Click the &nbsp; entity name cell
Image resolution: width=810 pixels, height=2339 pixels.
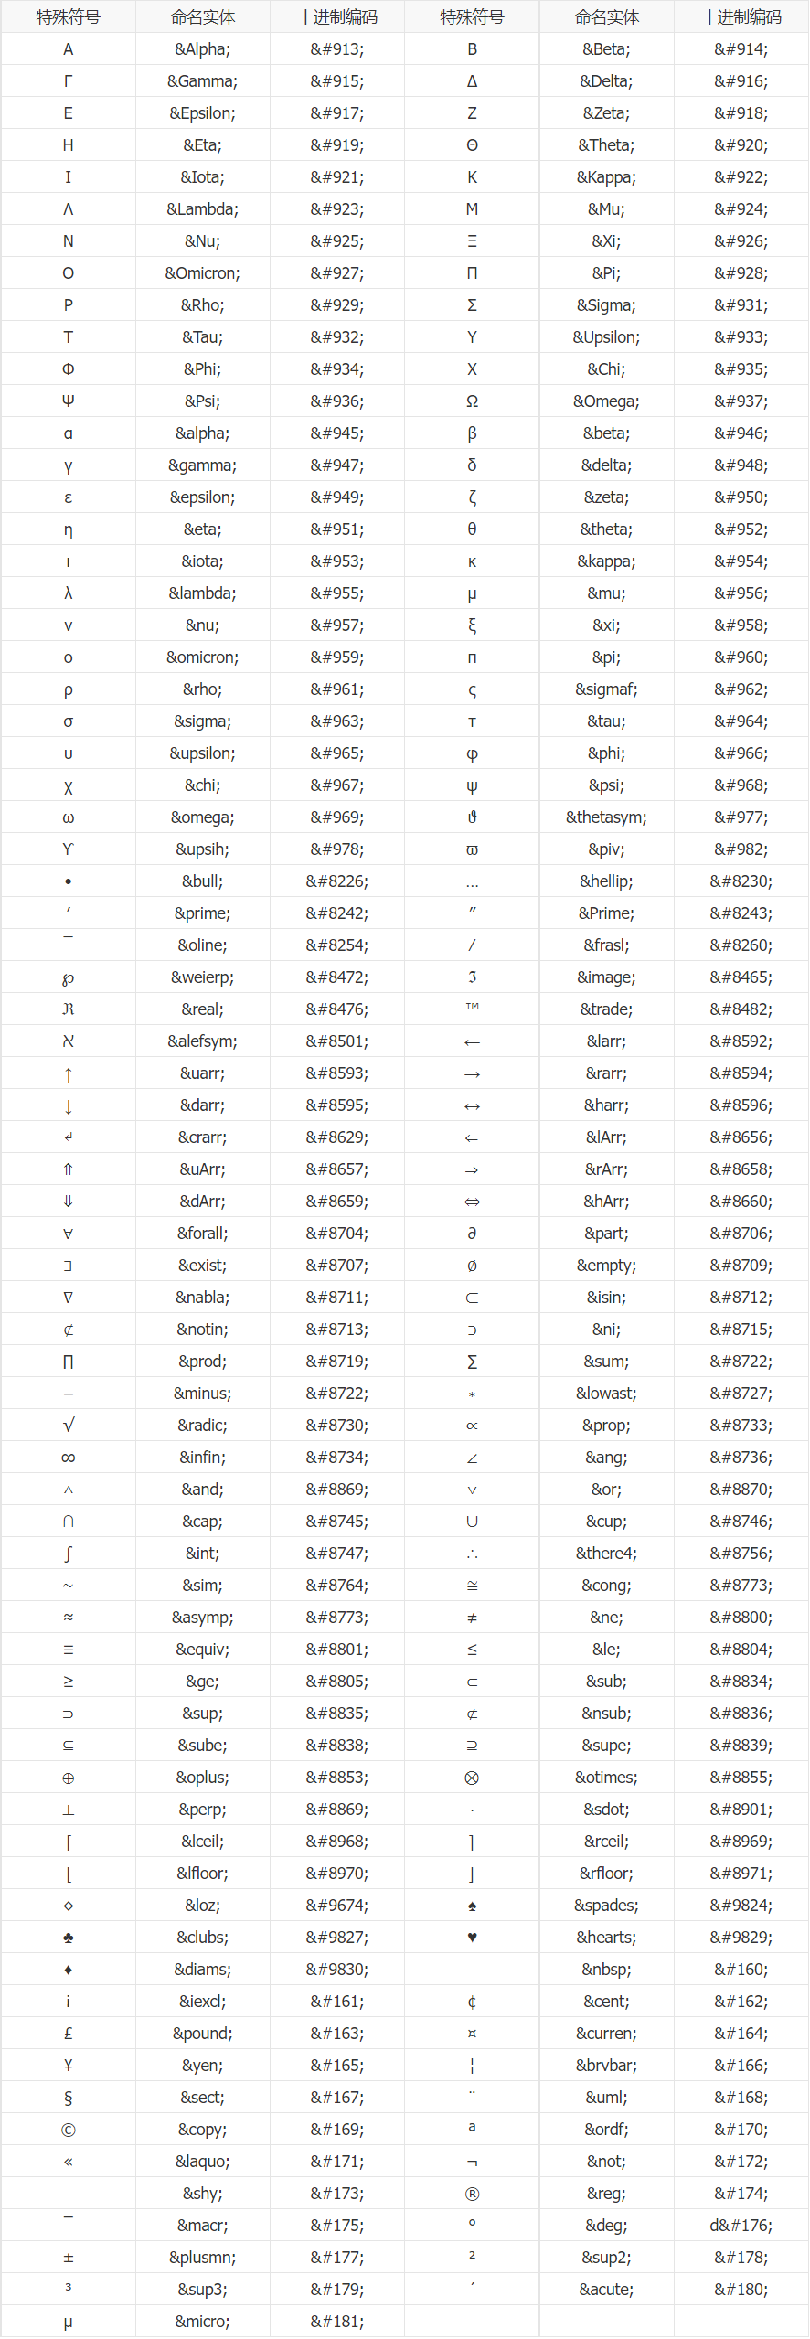click(x=606, y=1970)
